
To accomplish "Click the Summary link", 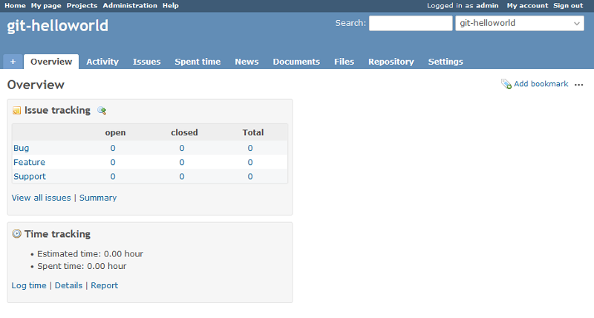I will point(98,198).
